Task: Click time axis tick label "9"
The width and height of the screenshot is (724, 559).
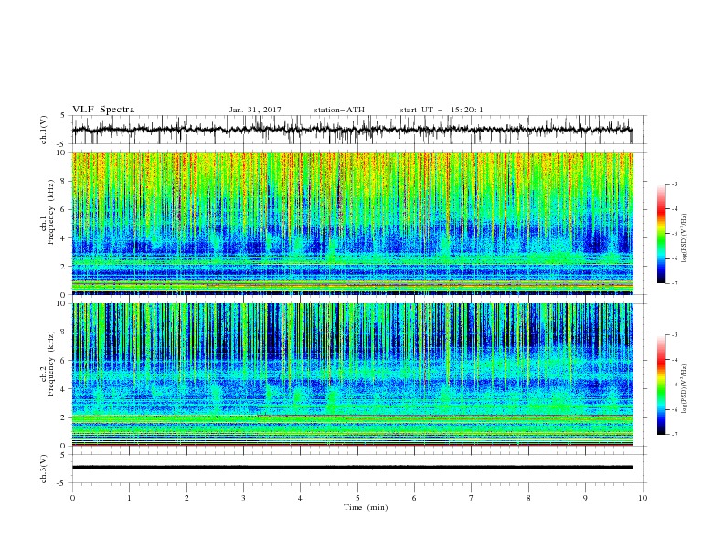Action: point(585,498)
